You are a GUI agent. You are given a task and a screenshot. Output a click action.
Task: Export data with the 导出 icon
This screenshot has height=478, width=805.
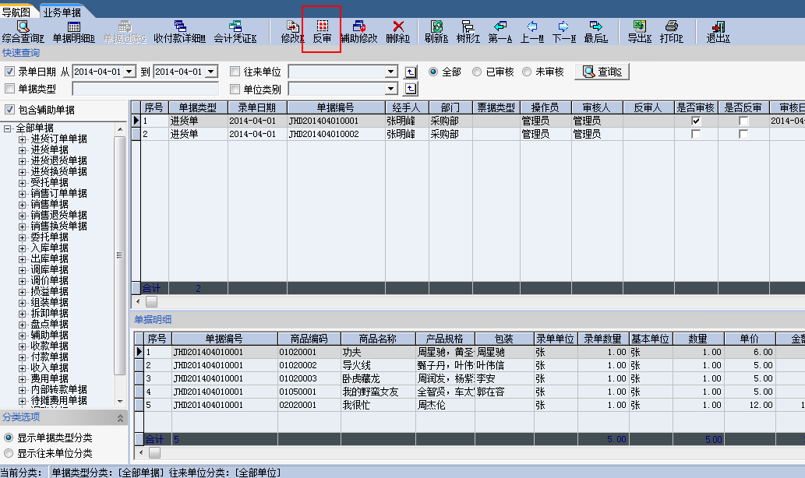coord(639,32)
